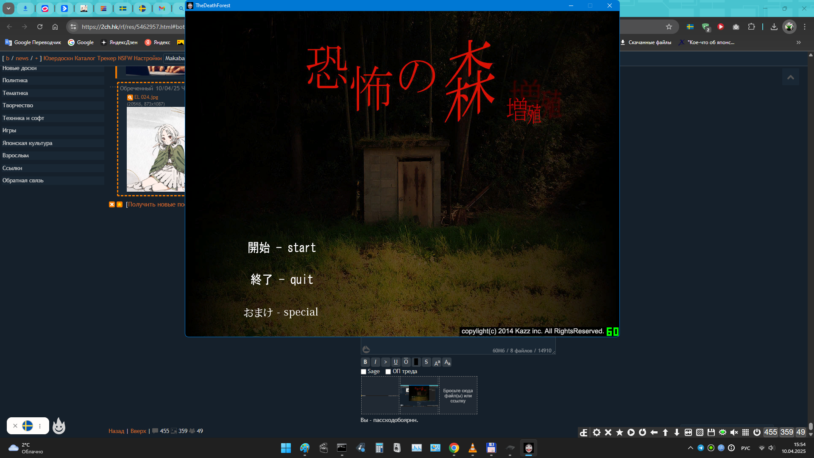
Task: Open Dollchan favorites star icon
Action: 619,432
